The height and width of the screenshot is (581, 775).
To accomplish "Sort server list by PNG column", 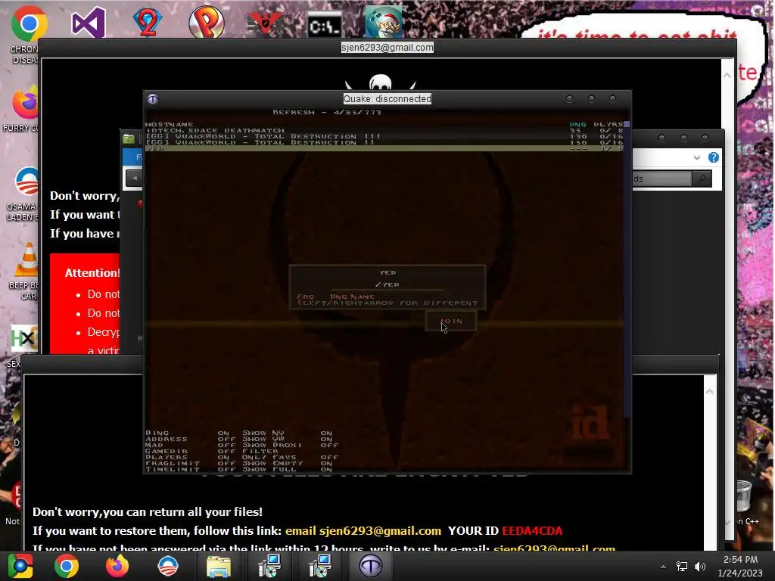I will (x=577, y=125).
